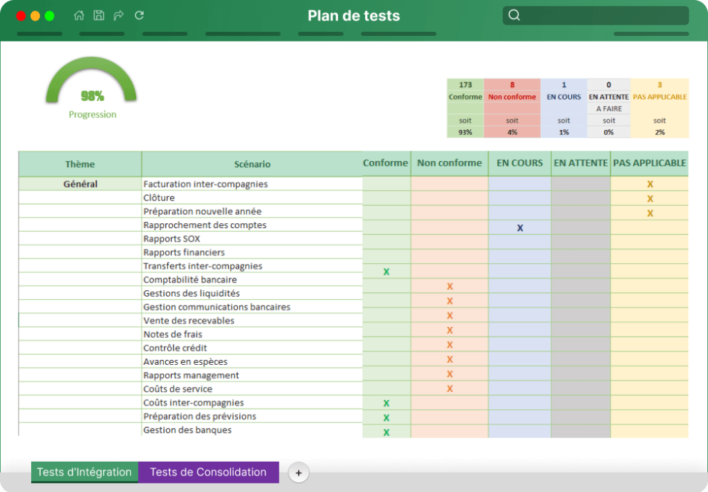Click the 93% summary percentage cell
Viewport: 708px width, 492px height.
(x=465, y=132)
